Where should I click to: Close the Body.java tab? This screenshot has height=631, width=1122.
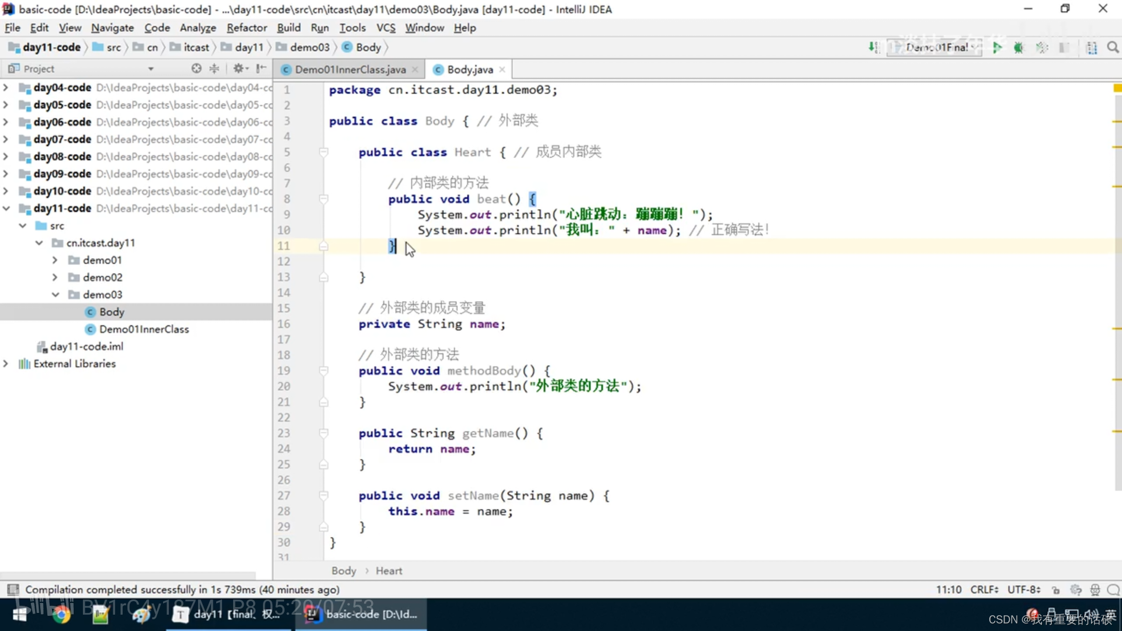pyautogui.click(x=502, y=70)
